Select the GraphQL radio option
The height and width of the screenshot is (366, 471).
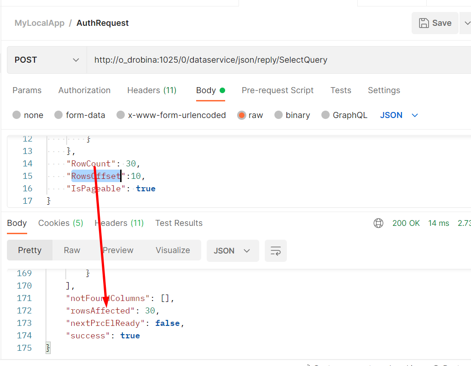point(326,115)
